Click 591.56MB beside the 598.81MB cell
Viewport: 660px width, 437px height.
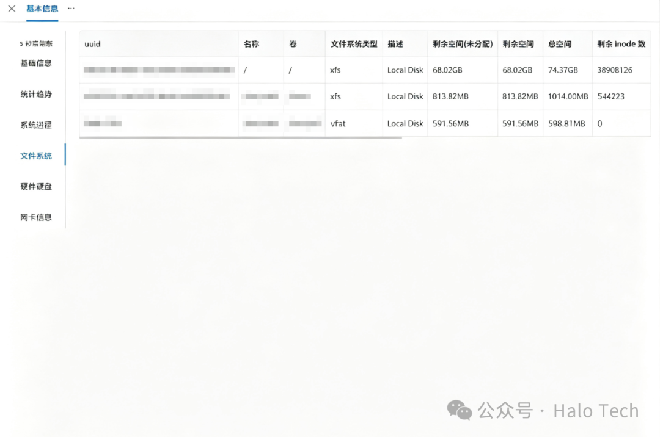(x=520, y=123)
